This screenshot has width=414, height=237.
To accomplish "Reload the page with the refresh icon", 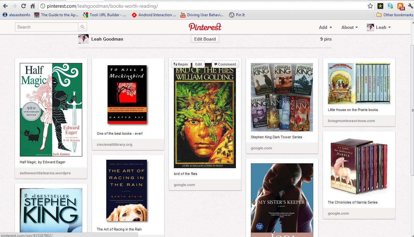I will (23, 6).
